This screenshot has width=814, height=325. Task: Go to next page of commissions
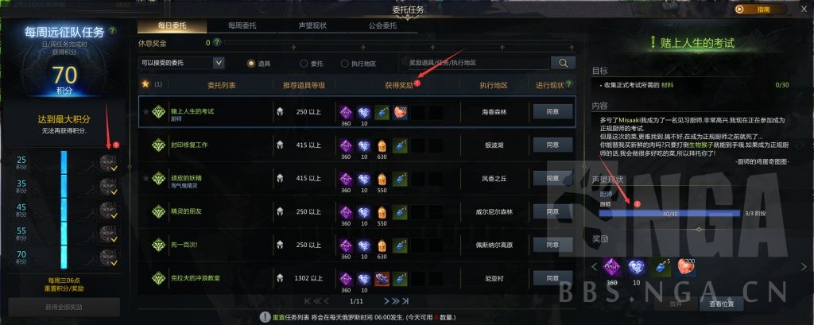(x=387, y=301)
